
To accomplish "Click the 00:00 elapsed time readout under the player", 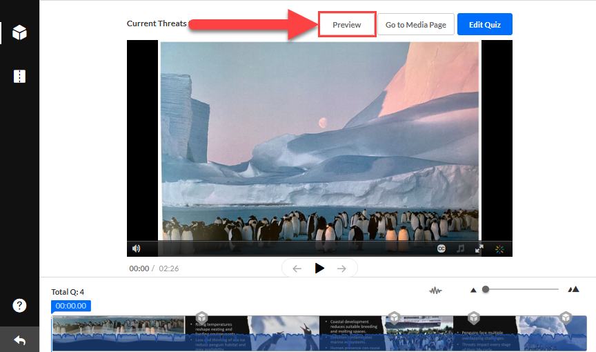I will 139,268.
